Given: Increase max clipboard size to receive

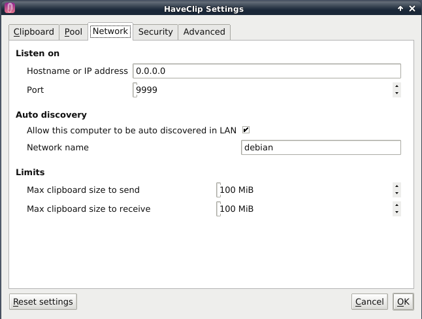Looking at the screenshot, I should [397, 205].
